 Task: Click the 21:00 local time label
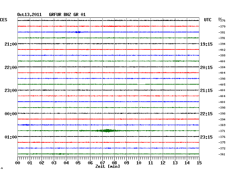pyautogui.click(x=11, y=44)
